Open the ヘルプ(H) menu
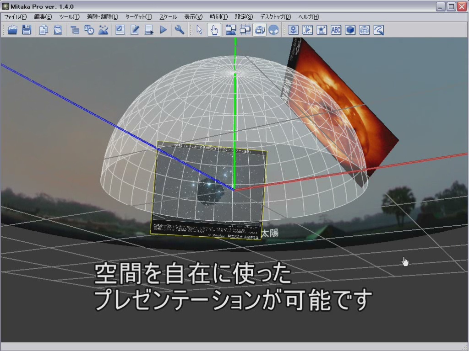The height and width of the screenshot is (351, 469). (309, 17)
